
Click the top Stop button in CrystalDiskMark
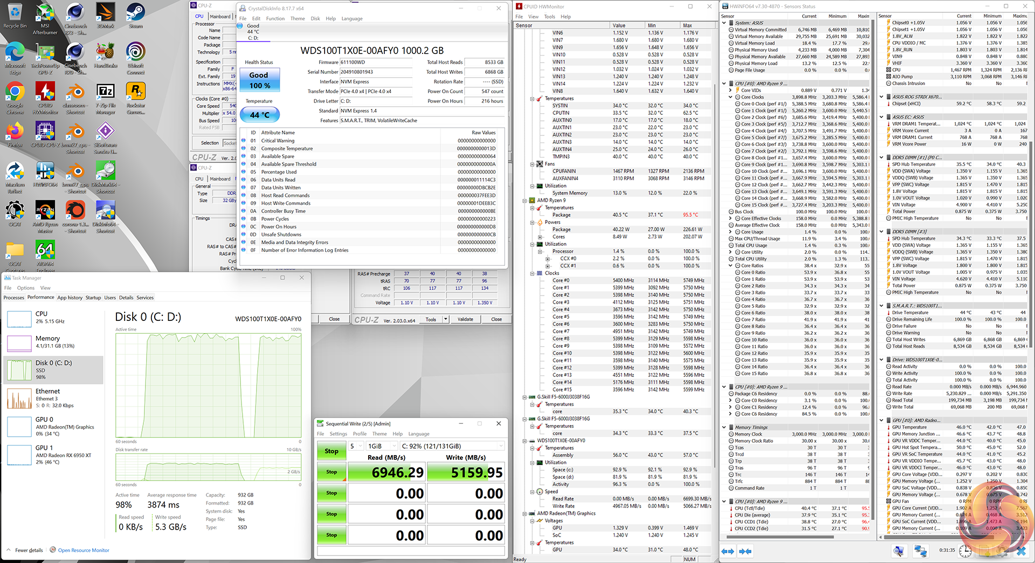tap(331, 451)
